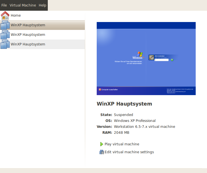Click the Play virtual machine link
The height and width of the screenshot is (173, 207).
point(122,144)
